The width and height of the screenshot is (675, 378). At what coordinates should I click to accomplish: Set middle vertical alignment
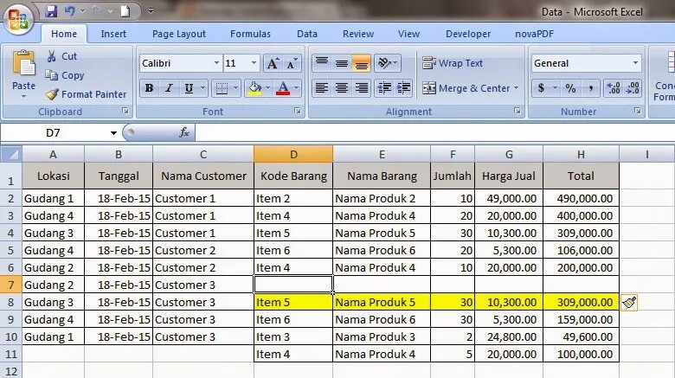[341, 63]
